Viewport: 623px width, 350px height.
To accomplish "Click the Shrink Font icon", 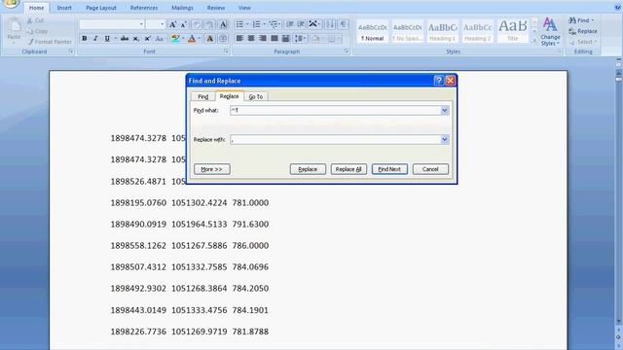I will (x=184, y=24).
